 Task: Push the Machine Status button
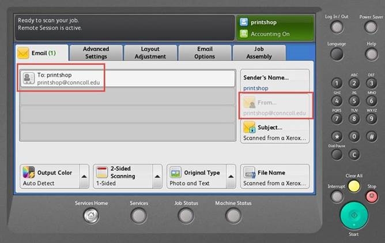pyautogui.click(x=233, y=216)
